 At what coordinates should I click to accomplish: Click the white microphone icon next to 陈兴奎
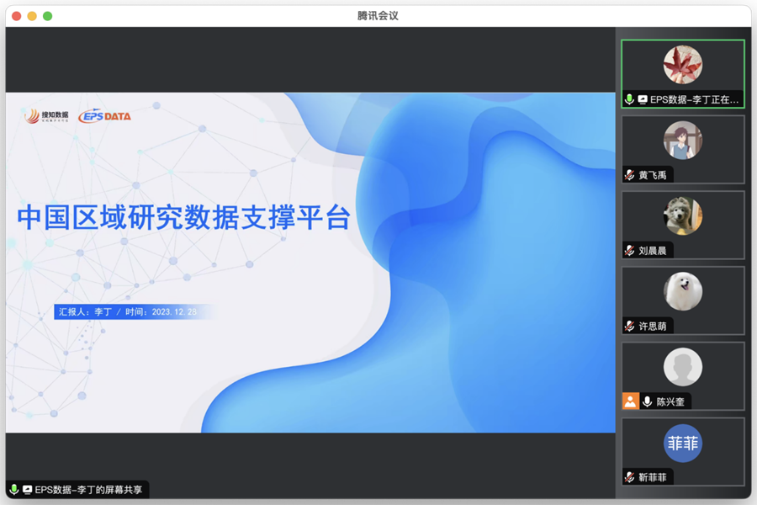coord(647,401)
